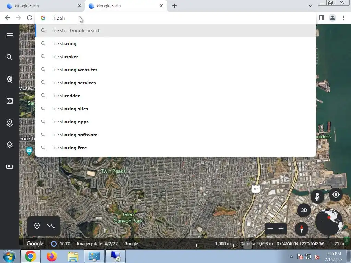Click the compass to reset north
The image size is (351, 263).
(x=302, y=228)
